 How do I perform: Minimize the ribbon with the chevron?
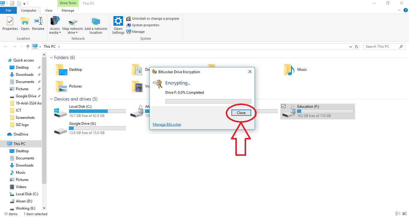coord(399,10)
